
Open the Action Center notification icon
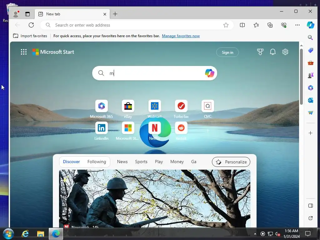pos(307,234)
